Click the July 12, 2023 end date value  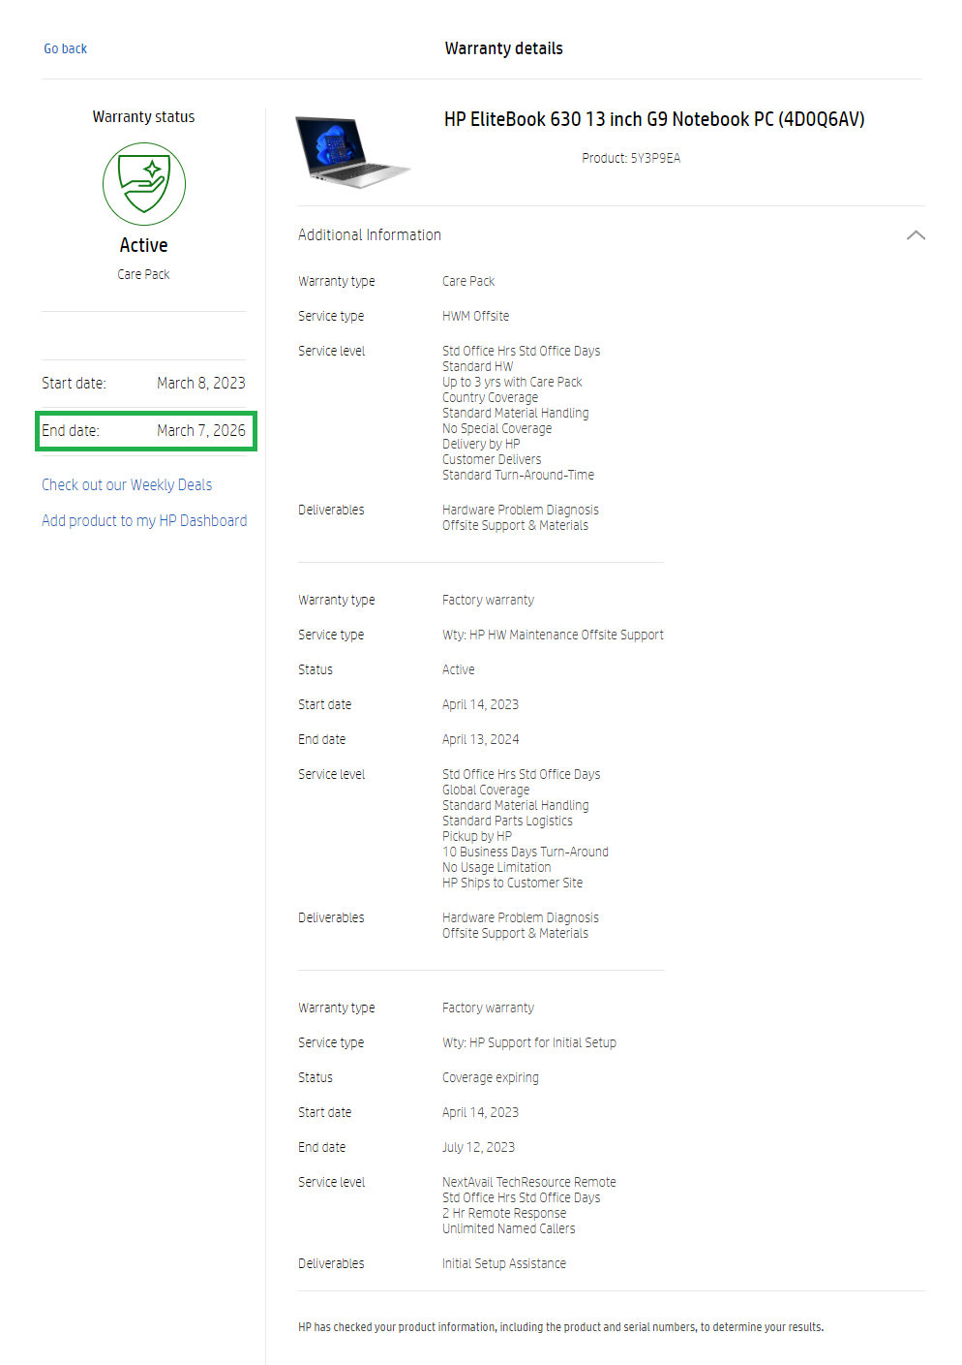click(478, 1148)
